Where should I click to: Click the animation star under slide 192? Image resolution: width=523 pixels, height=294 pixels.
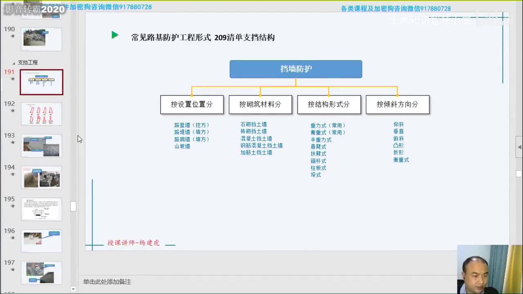(13, 110)
